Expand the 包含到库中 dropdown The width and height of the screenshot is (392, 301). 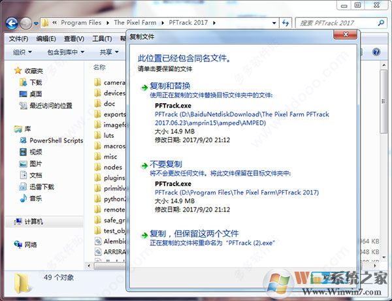tap(66, 52)
